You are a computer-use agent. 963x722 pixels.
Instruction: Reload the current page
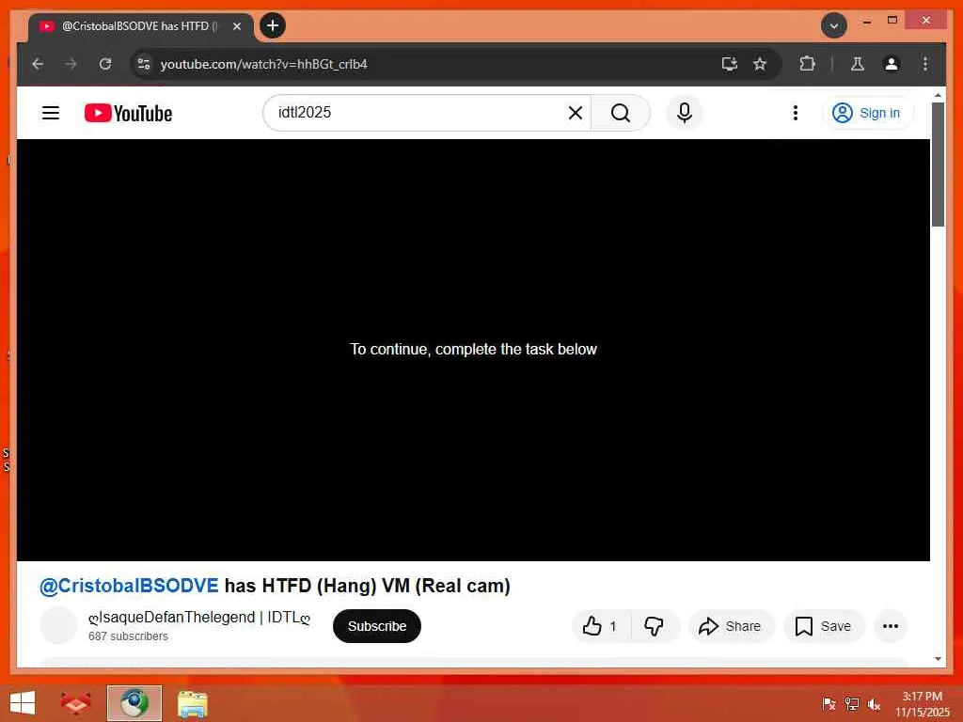[x=105, y=64]
